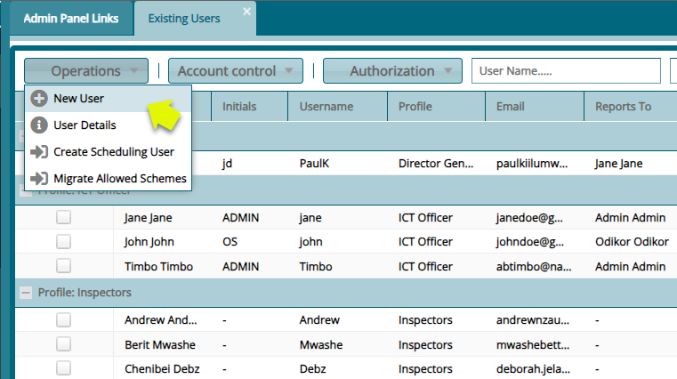Select Migrate Allowed Schemes menu entry

point(119,179)
